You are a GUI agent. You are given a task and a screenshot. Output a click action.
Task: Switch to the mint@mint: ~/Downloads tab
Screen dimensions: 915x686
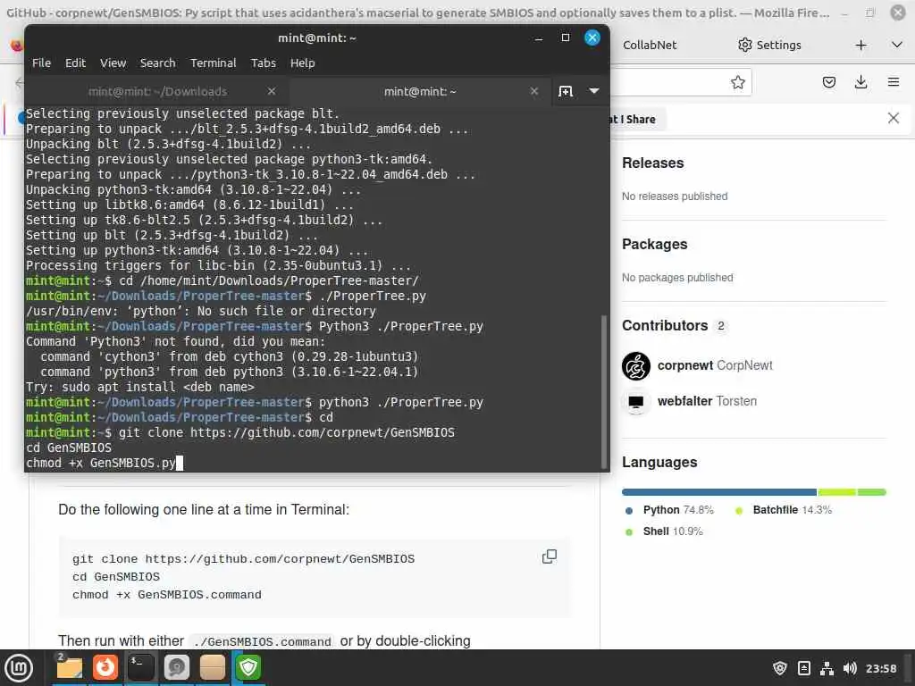157,92
